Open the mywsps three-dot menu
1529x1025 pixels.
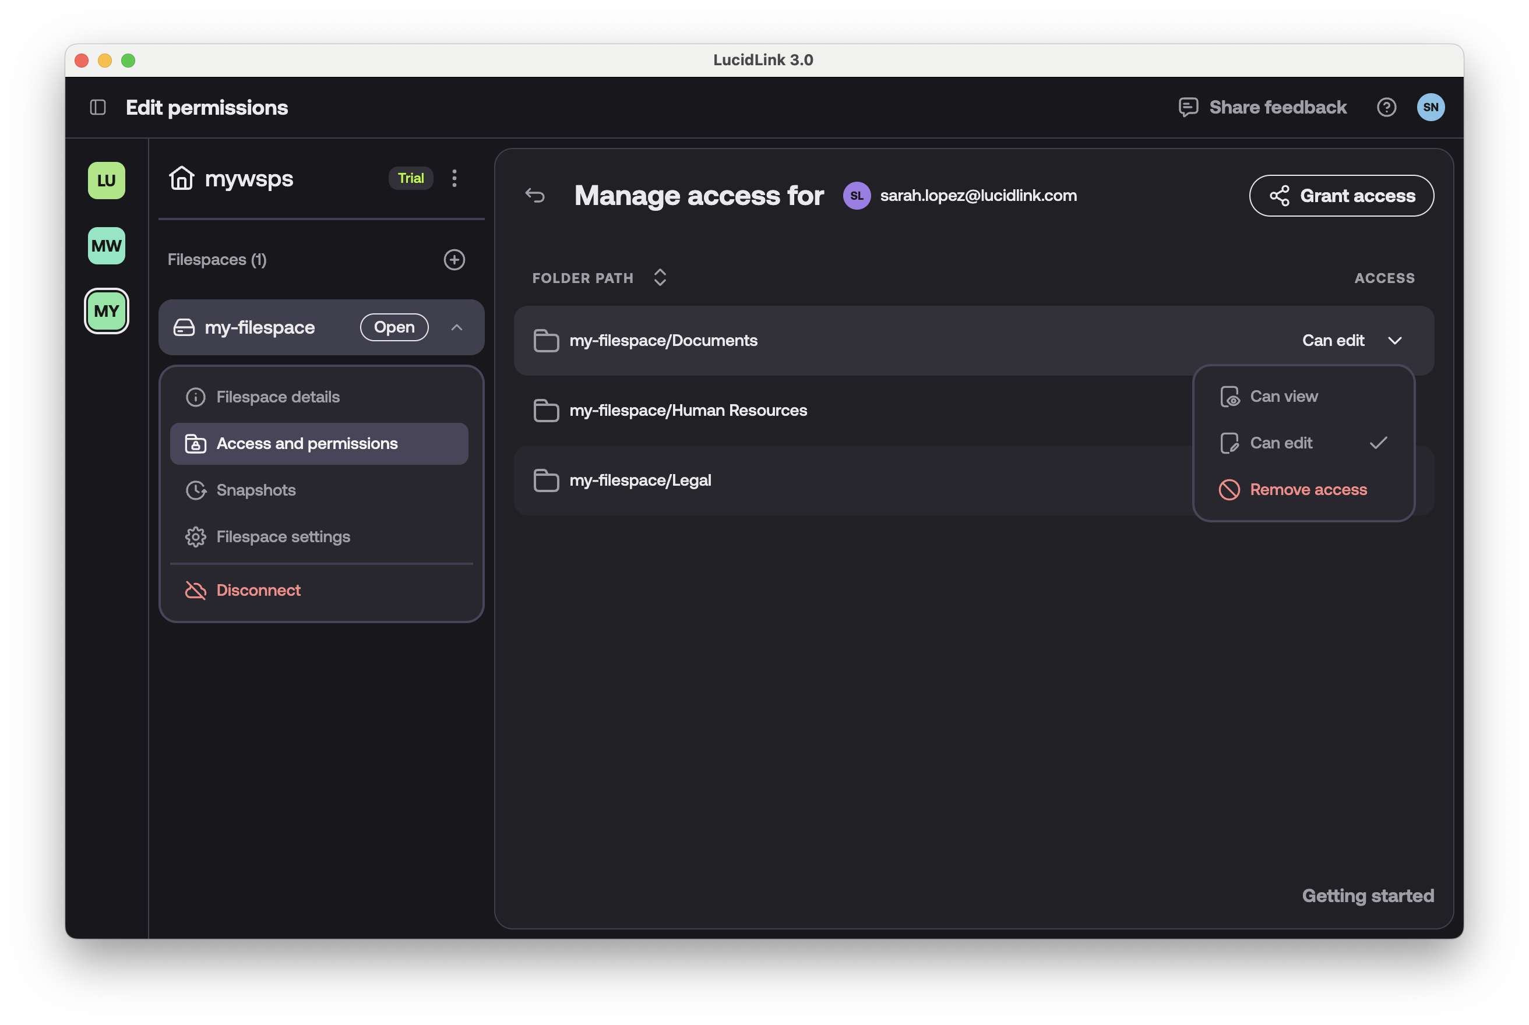pos(455,178)
